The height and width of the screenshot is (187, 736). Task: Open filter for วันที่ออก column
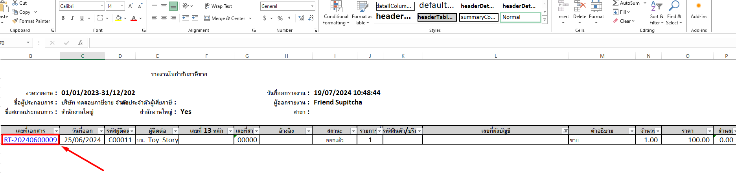tap(101, 131)
